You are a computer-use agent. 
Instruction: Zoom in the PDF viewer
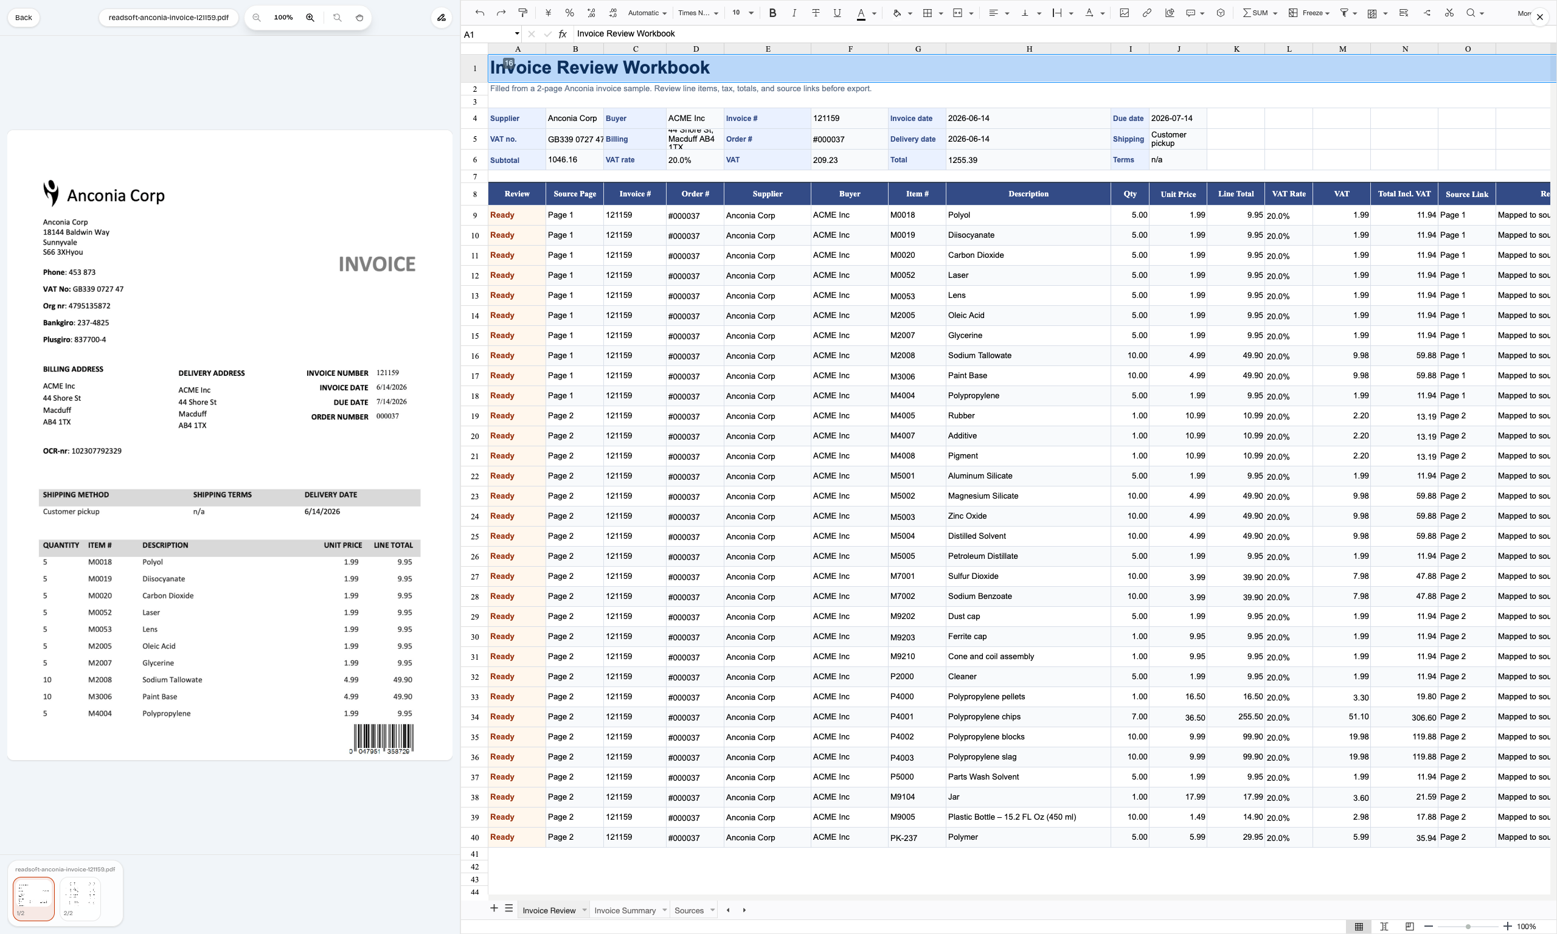coord(310,18)
